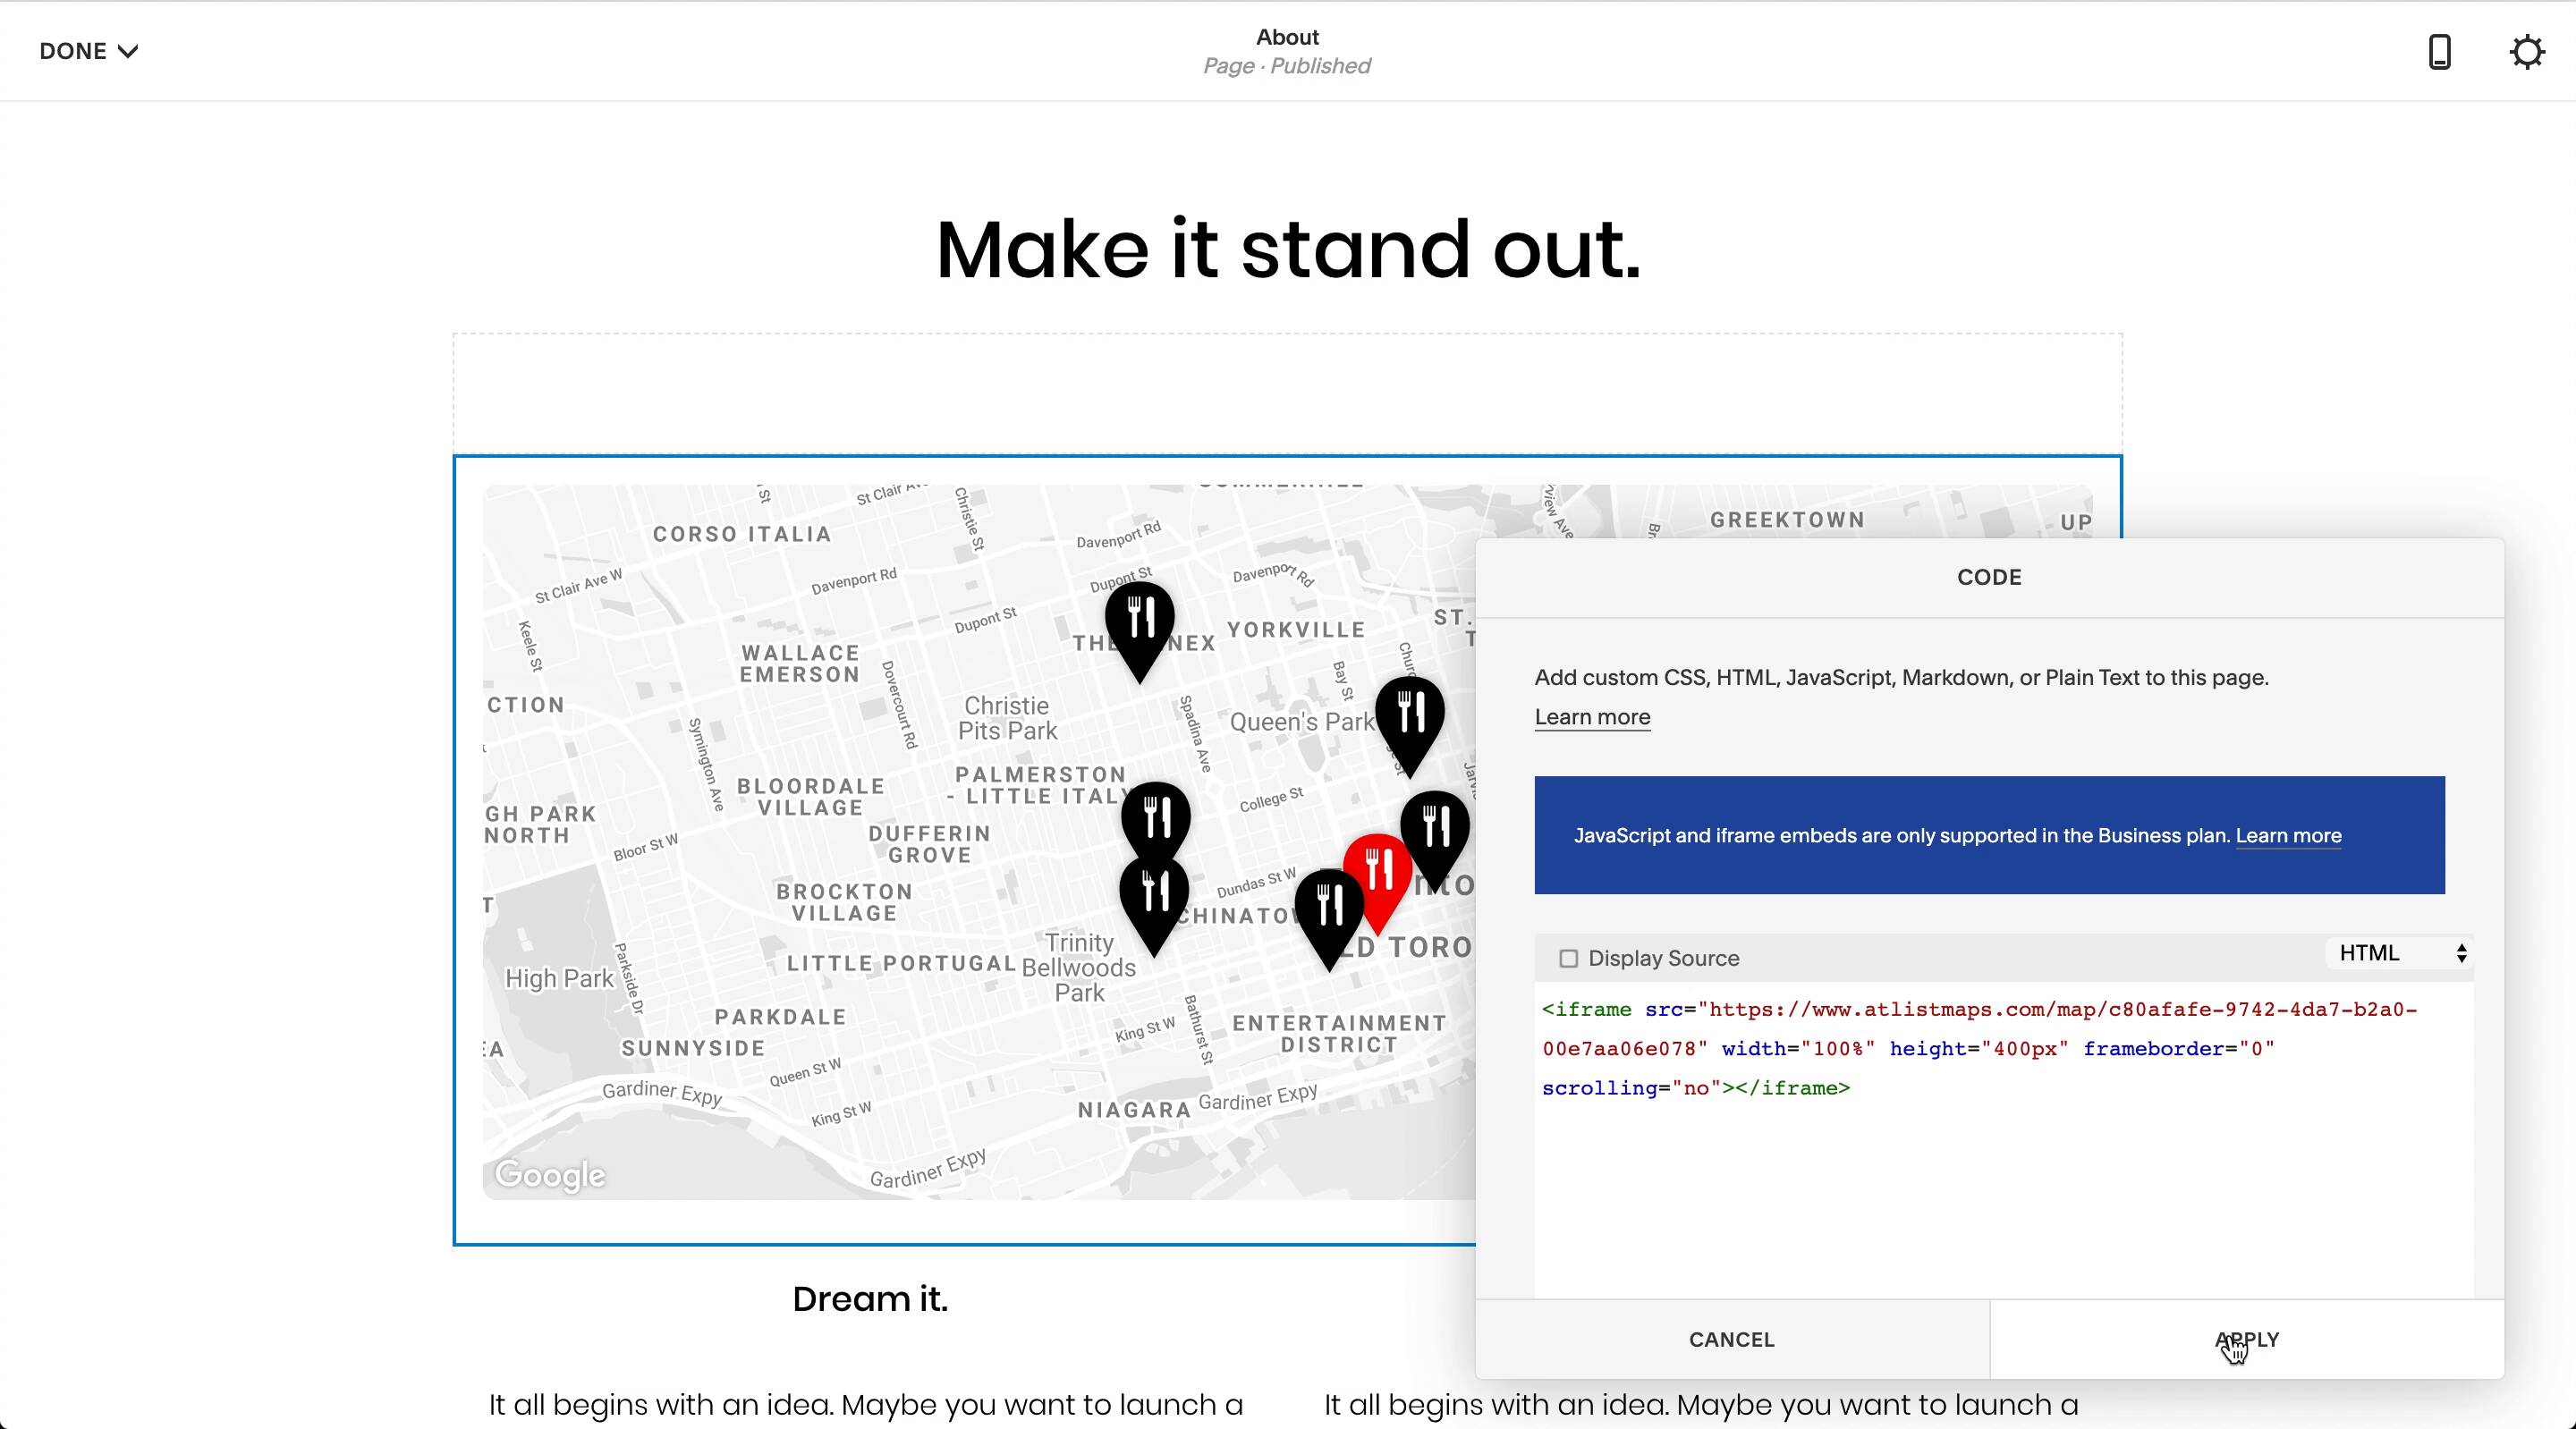Open the site styles gear icon
Image resolution: width=2576 pixels, height=1429 pixels.
point(2527,51)
